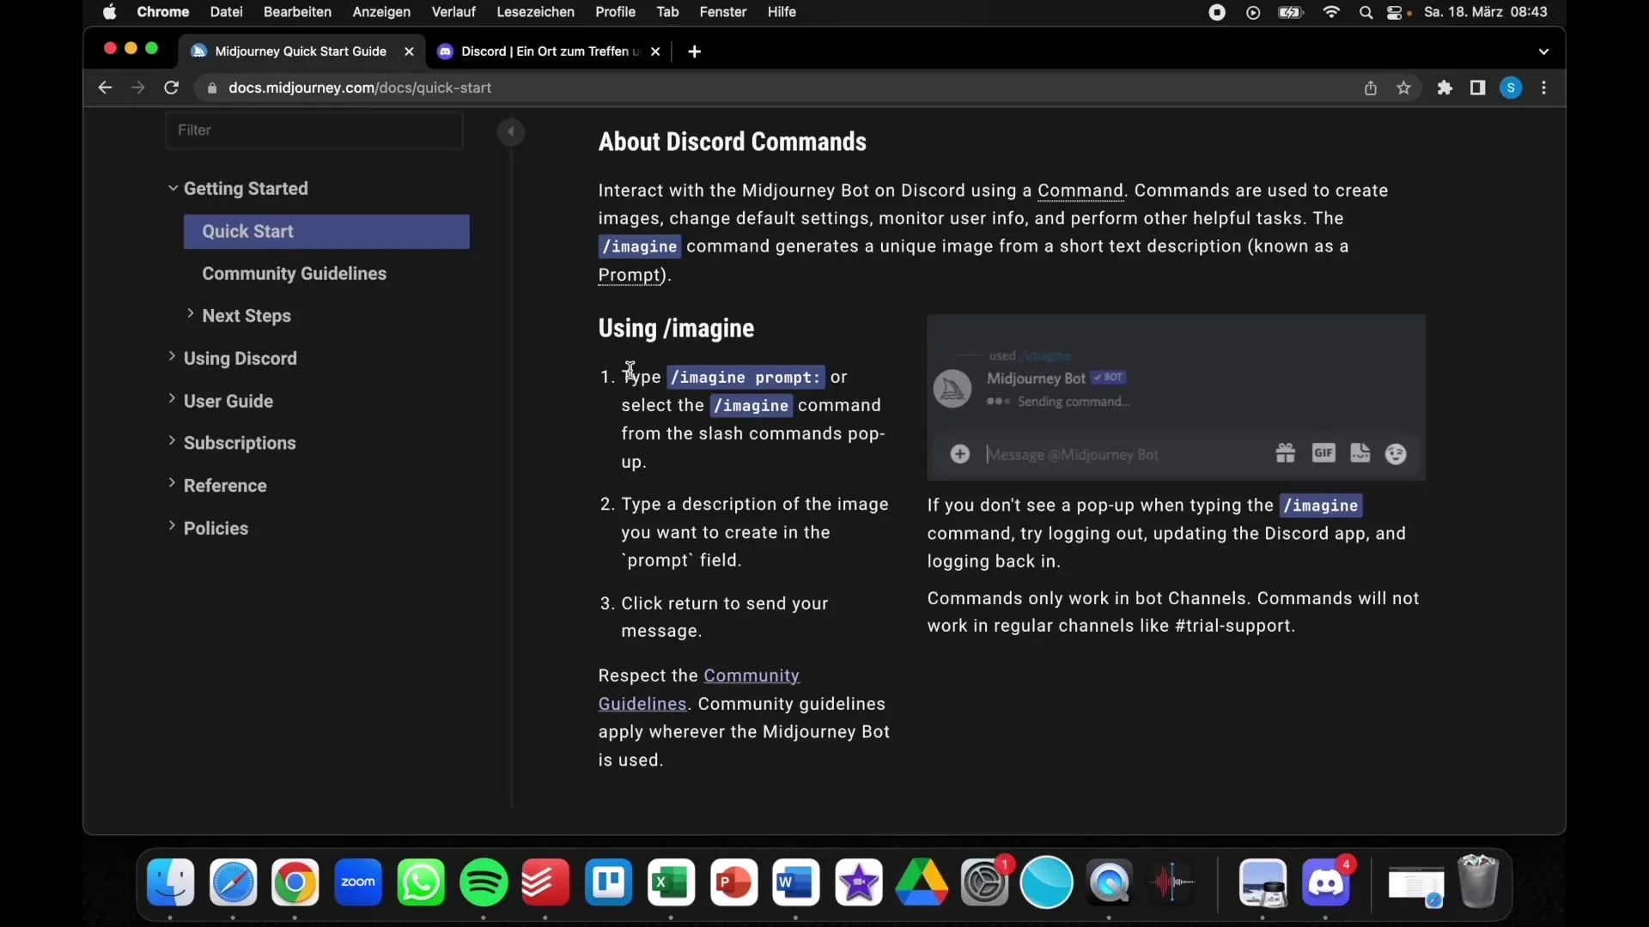Follow the Prompt glossary link
Viewport: 1649px width, 927px height.
point(630,275)
